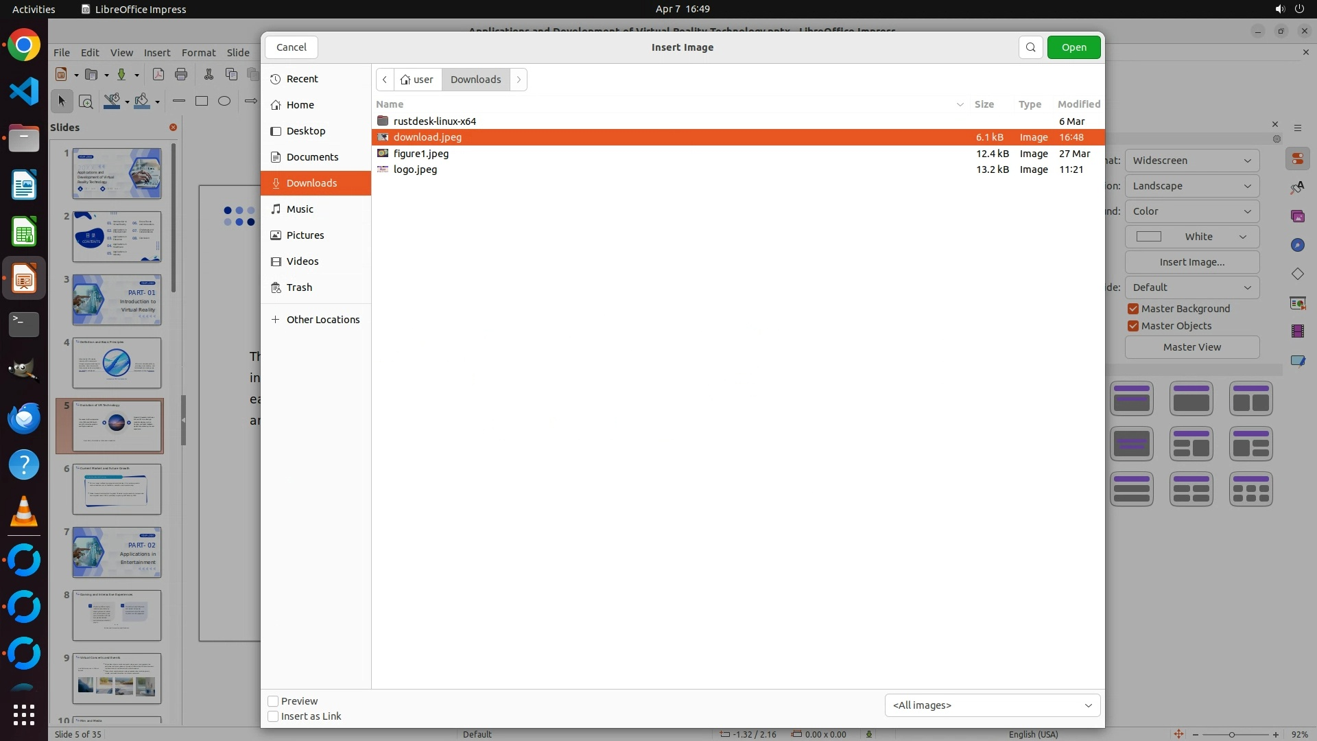
Task: Select the Rectangle tool in Impress toolbar
Action: click(x=202, y=102)
